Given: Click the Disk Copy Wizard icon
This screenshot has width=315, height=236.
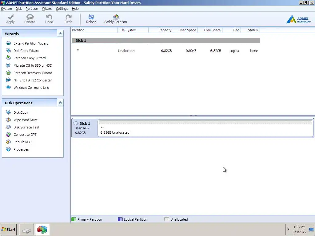Looking at the screenshot, I should [8, 51].
